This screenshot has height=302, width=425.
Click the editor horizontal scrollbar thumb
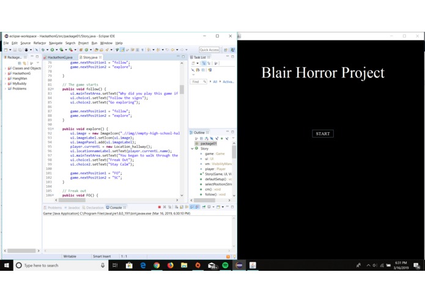coord(72,200)
